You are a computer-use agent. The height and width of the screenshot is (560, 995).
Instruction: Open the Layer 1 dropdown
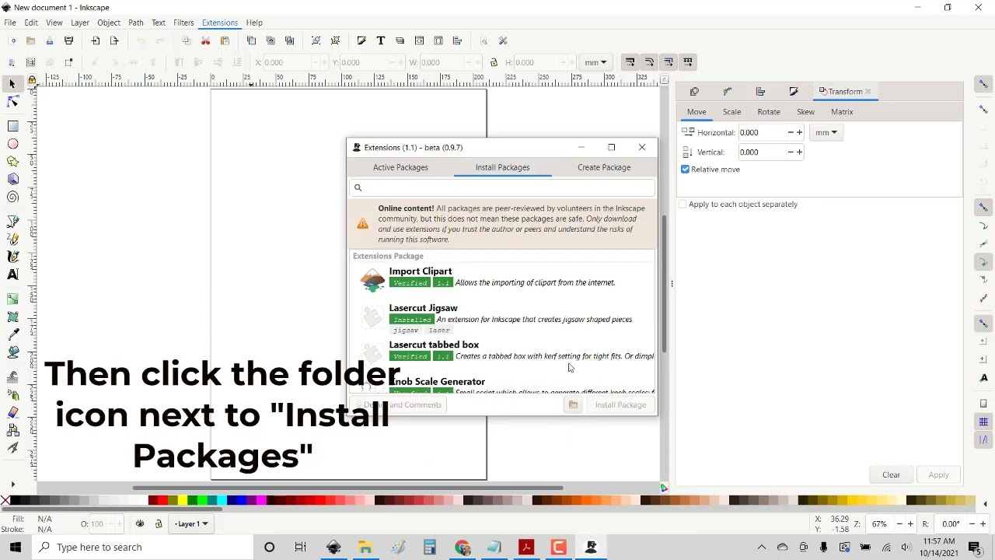coord(191,524)
